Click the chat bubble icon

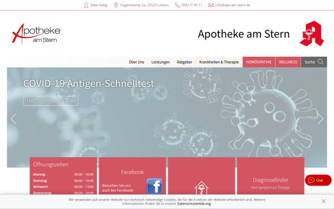(311, 180)
